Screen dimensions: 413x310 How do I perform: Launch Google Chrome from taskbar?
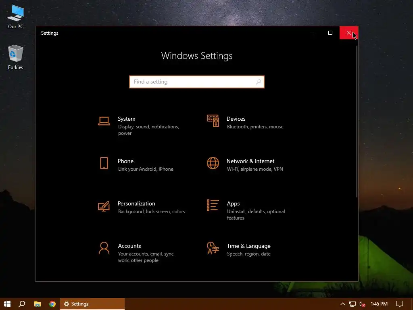pyautogui.click(x=52, y=304)
